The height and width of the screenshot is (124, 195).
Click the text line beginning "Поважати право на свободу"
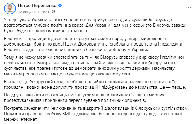(x=93, y=114)
